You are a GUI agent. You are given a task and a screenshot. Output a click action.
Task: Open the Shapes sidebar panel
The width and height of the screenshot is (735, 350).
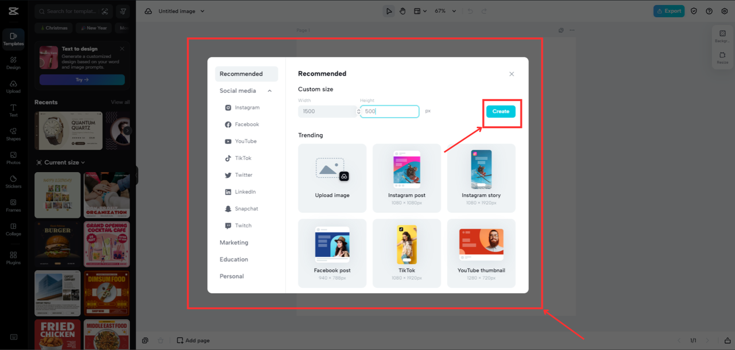coord(13,134)
